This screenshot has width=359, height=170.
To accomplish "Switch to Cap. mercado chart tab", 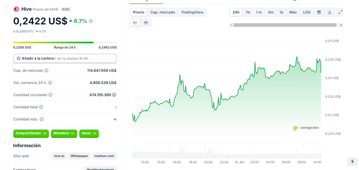I will point(163,12).
